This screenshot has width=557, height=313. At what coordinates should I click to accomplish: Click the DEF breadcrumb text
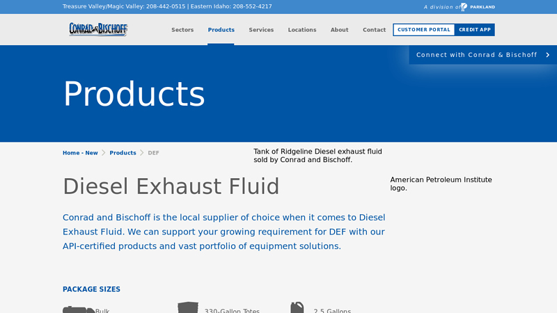click(153, 153)
